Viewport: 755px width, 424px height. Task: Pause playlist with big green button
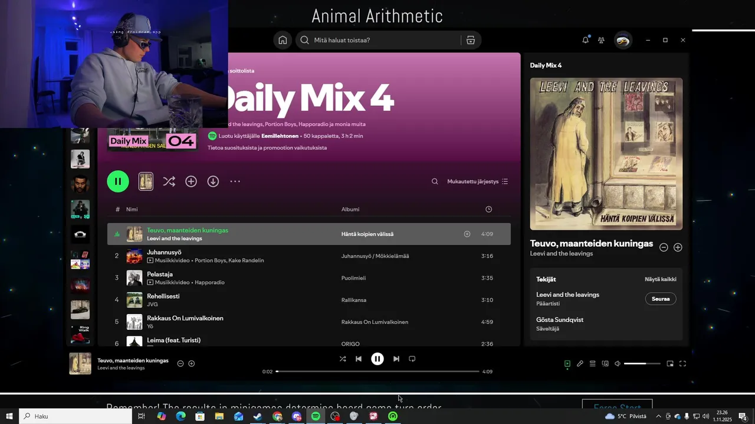(x=118, y=181)
